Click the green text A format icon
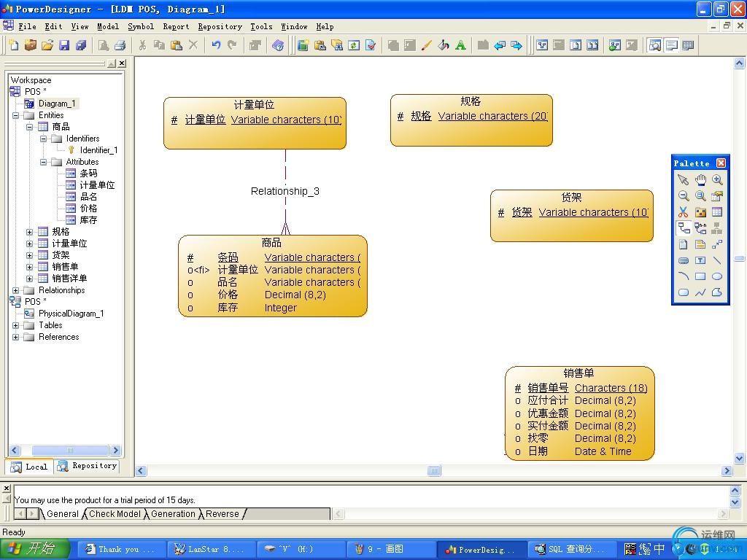This screenshot has width=747, height=560. 460,45
